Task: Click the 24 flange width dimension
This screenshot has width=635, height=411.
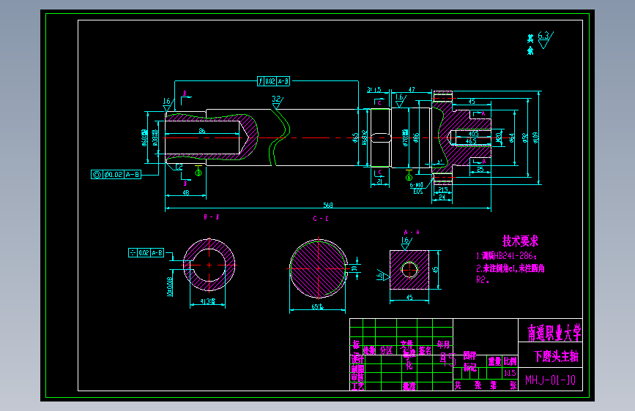Action: pos(442,197)
